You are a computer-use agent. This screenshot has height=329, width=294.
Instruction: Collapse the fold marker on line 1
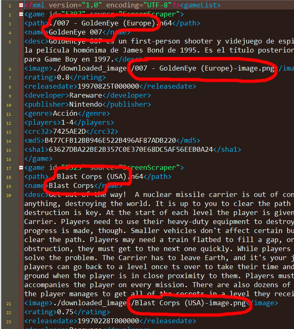[x=21, y=5]
